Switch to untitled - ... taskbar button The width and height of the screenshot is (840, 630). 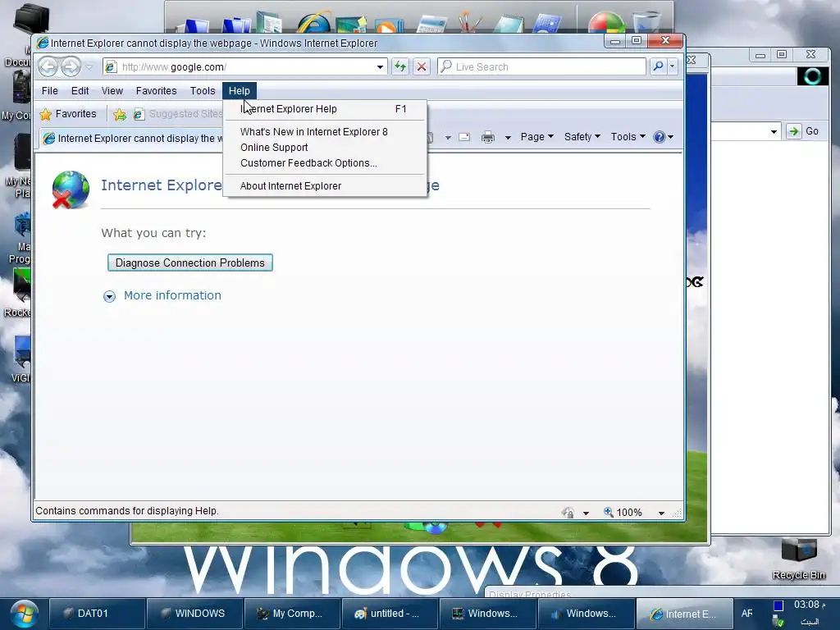click(x=390, y=614)
